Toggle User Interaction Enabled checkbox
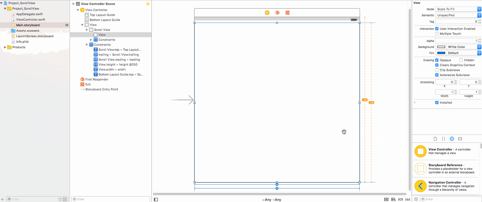 (437, 29)
